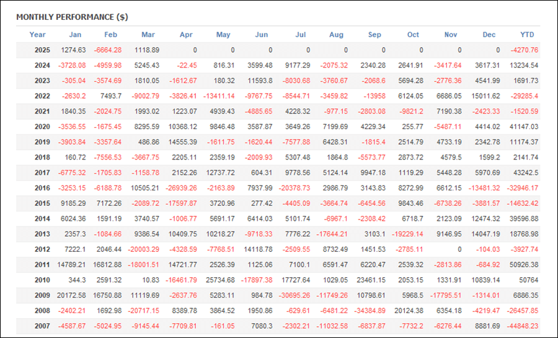
Task: Select the 2008 September value -34384.89
Action: tap(370, 311)
